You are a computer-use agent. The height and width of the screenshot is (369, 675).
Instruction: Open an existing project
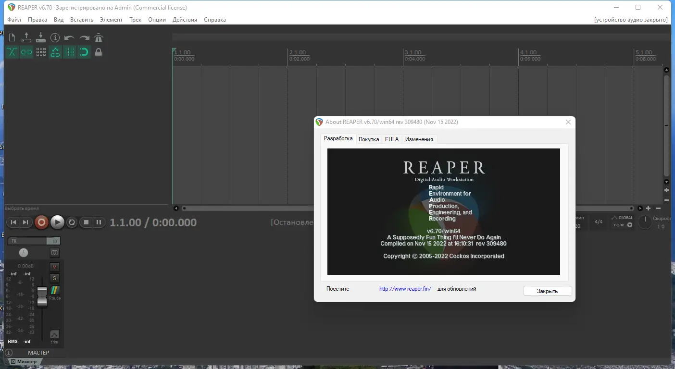[26, 37]
